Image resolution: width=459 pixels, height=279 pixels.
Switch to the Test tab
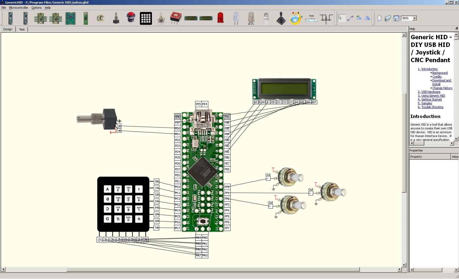pyautogui.click(x=22, y=29)
